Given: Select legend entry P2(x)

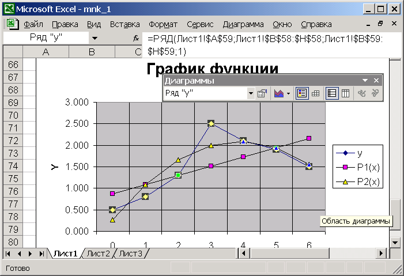Looking at the screenshot, I should tap(358, 182).
